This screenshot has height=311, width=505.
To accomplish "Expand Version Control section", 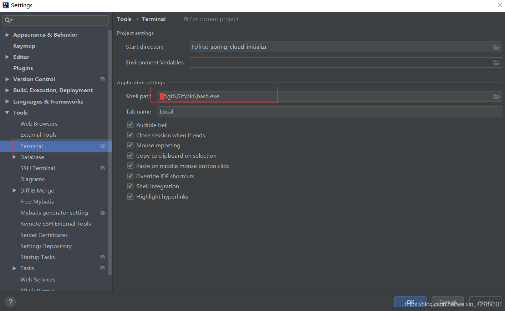I will click(7, 79).
